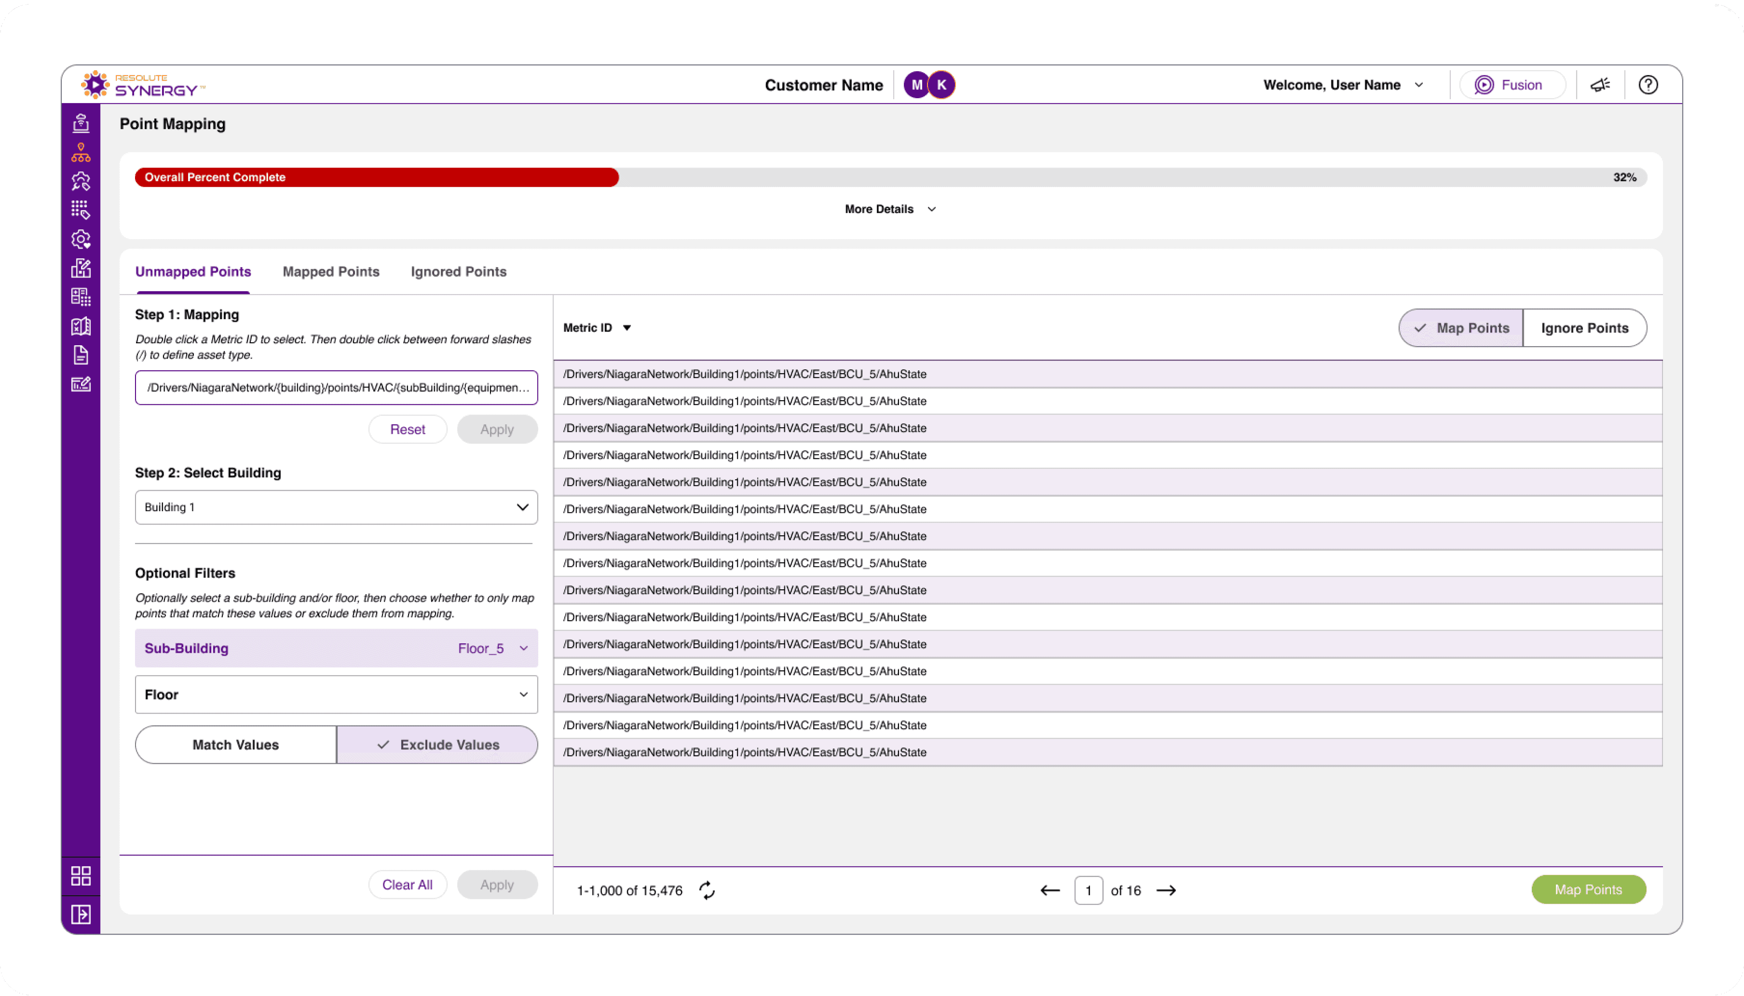Click the megaphone announcements icon
The image size is (1744, 996).
[1600, 85]
